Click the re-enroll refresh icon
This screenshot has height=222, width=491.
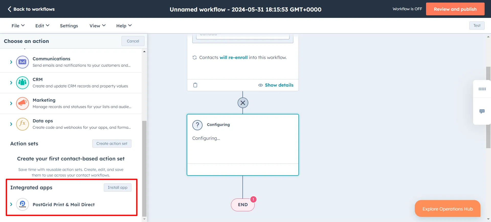195,57
